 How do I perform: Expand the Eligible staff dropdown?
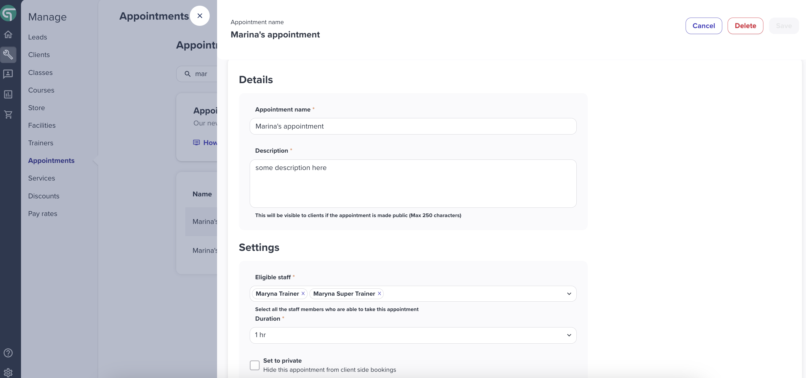[569, 293]
